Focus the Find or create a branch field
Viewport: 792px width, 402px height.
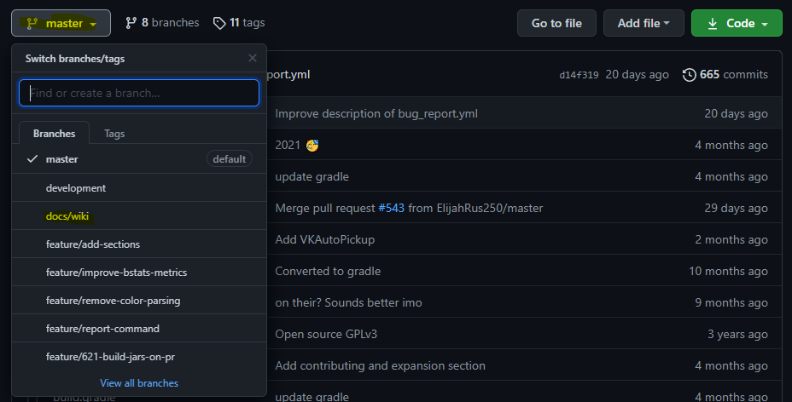point(139,93)
